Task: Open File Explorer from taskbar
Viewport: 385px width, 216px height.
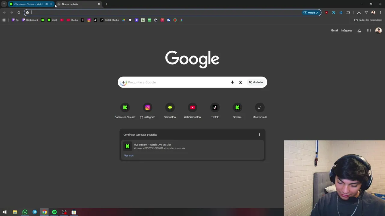Action: (15, 212)
